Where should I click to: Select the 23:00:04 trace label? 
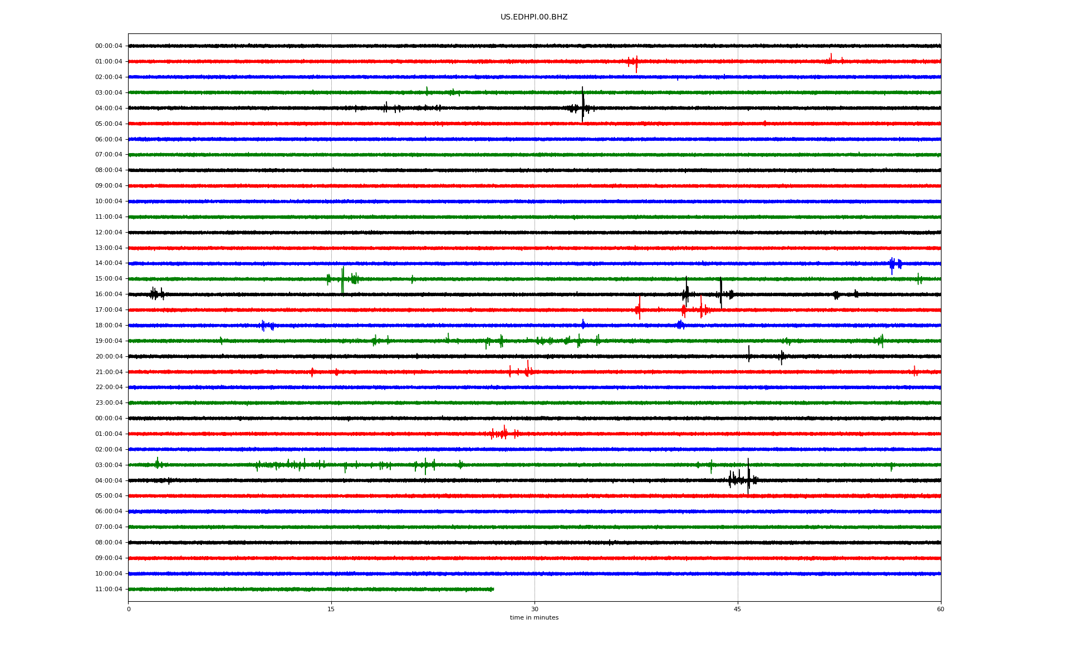pos(109,403)
